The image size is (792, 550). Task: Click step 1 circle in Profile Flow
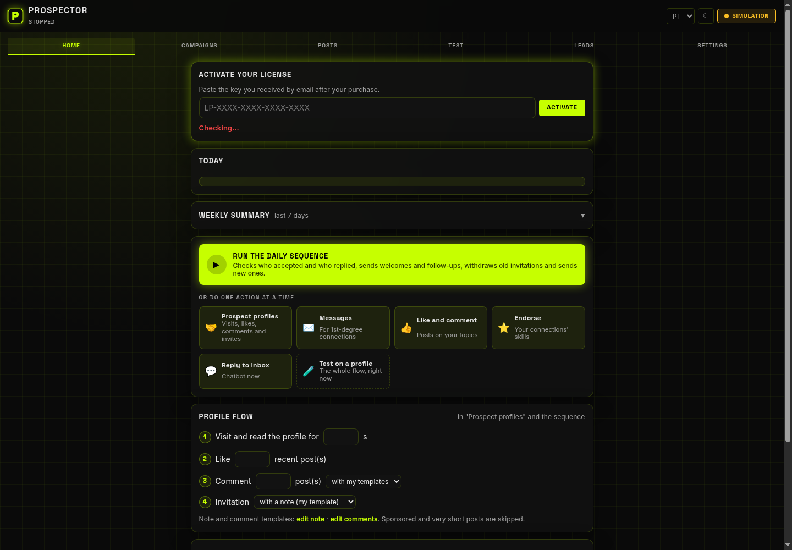(205, 437)
